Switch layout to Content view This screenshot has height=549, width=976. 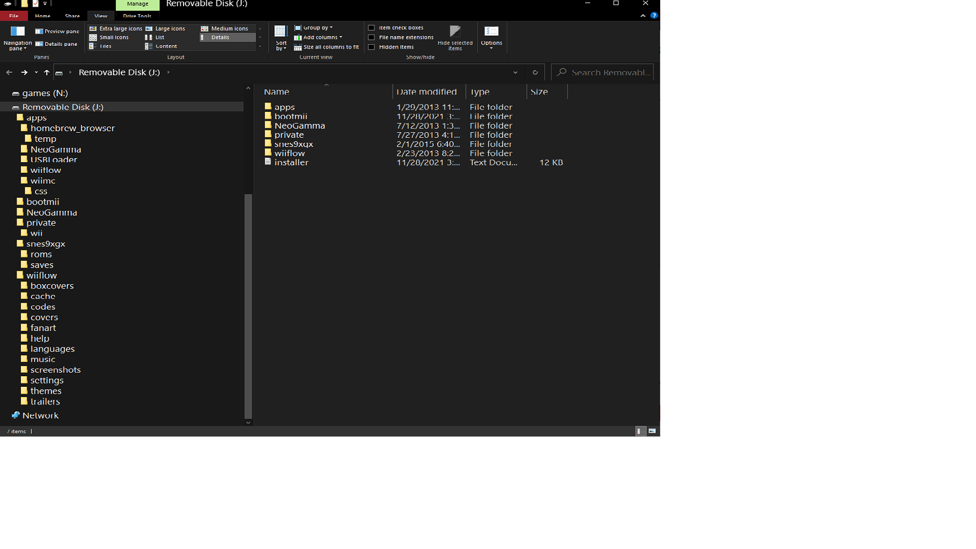point(161,46)
